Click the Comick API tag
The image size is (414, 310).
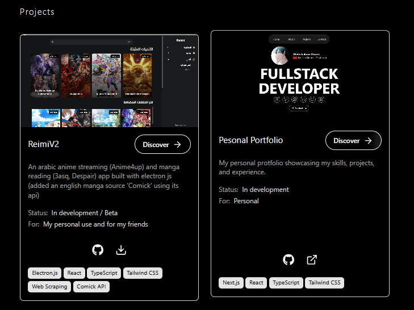coord(91,287)
